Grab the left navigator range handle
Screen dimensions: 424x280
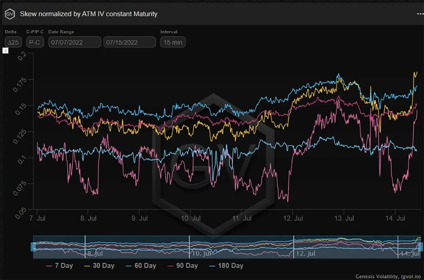[34, 247]
